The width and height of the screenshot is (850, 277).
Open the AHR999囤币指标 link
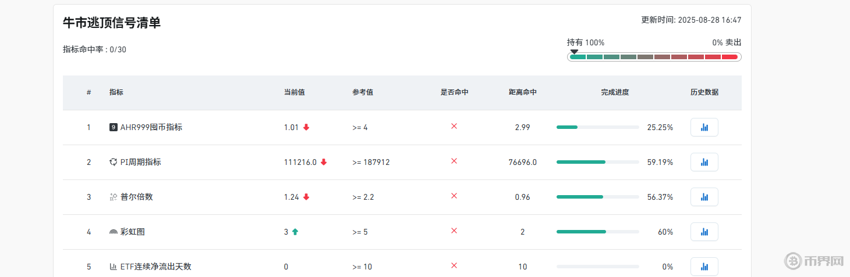coord(151,127)
